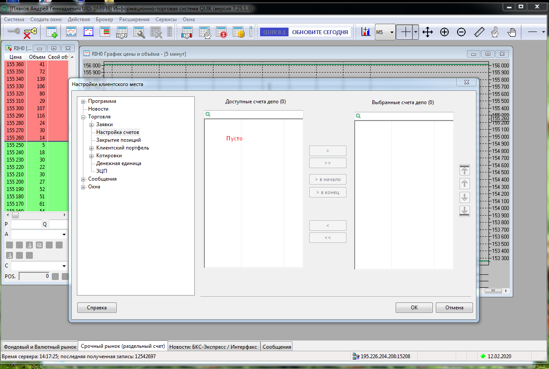Open the Создать окно menu
The height and width of the screenshot is (369, 549).
46,19
